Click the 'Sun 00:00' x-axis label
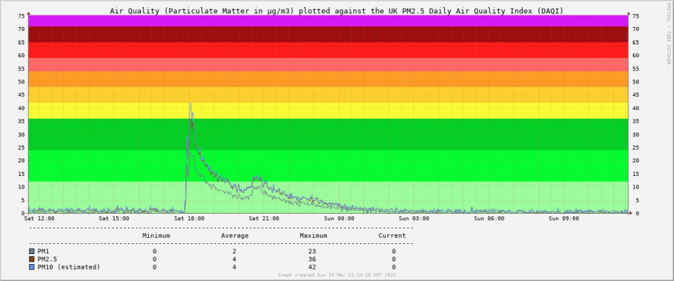674x281 pixels. click(x=339, y=218)
